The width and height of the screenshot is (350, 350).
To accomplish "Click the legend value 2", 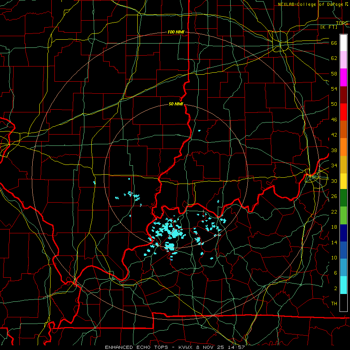I will pyautogui.click(x=336, y=289).
